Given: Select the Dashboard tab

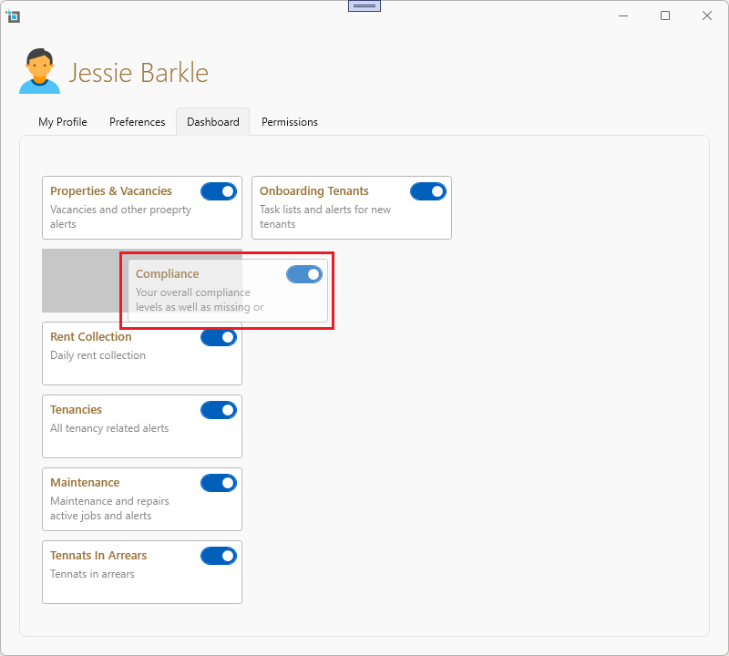Looking at the screenshot, I should point(213,122).
